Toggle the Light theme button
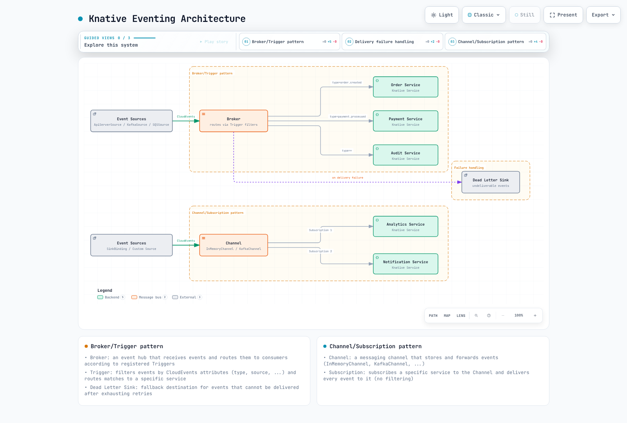627x423 pixels. (x=442, y=15)
